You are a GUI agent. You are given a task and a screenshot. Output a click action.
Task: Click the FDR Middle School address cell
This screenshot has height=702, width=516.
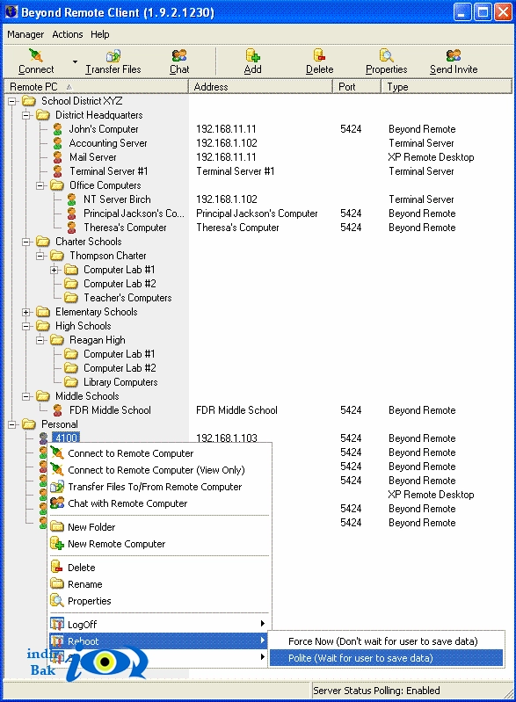click(x=236, y=410)
